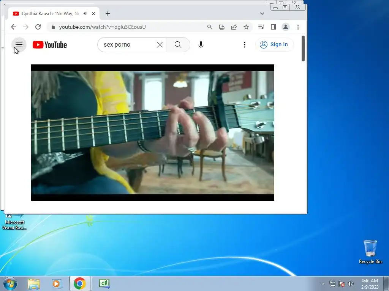Close the Cynthia Rausch tab
Image resolution: width=389 pixels, height=291 pixels.
(93, 14)
